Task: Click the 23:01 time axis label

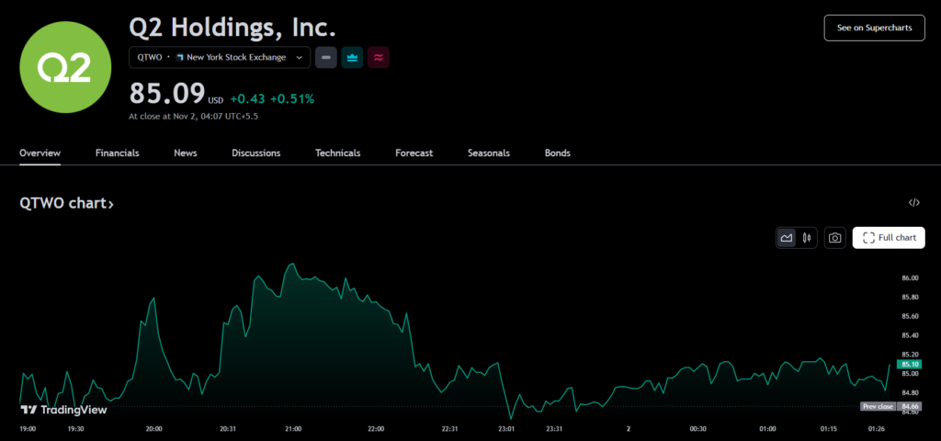Action: (x=506, y=429)
